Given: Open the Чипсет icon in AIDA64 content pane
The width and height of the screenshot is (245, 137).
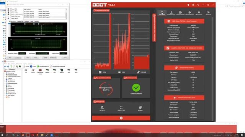Looking at the screenshot, I should (62, 71).
